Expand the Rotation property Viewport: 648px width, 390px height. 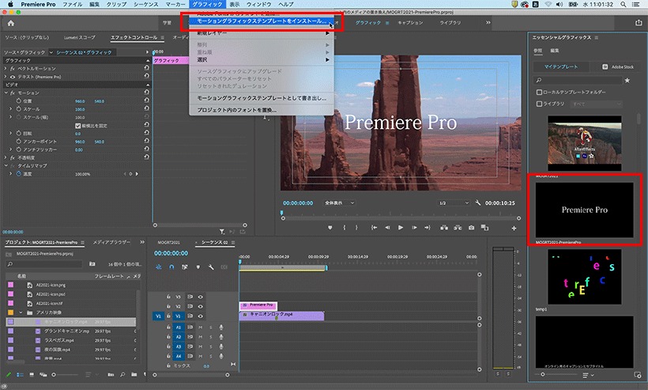click(11, 133)
